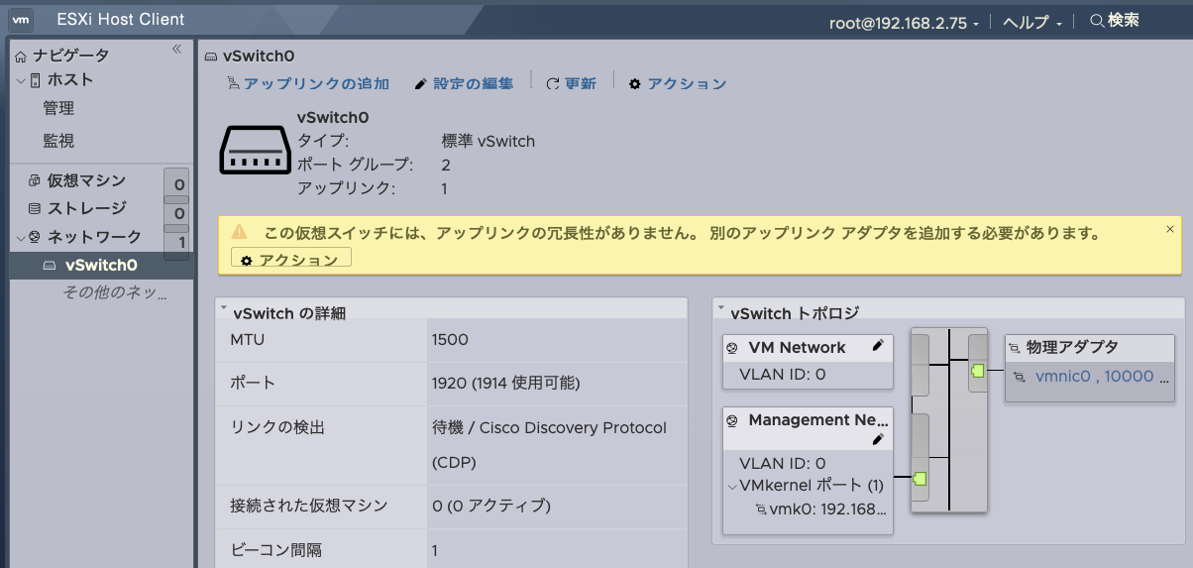1193x568 pixels.
Task: Click 0 (0 アクティブ) connected VMs value
Action: pyautogui.click(x=490, y=506)
